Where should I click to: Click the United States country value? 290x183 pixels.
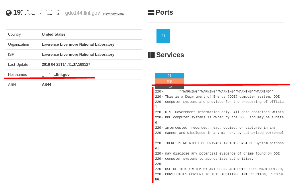coord(54,34)
